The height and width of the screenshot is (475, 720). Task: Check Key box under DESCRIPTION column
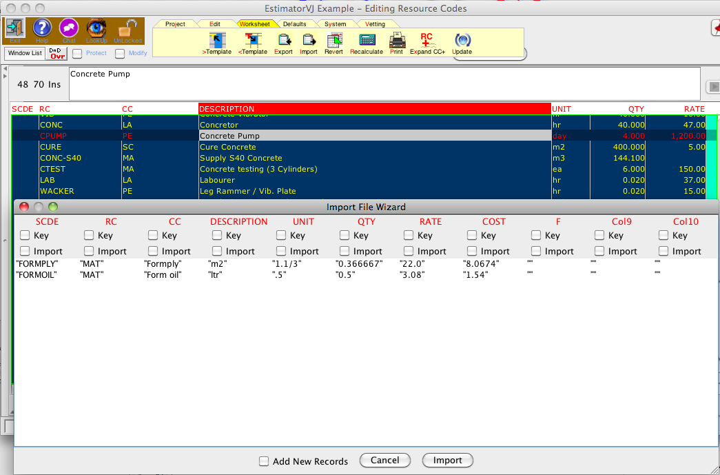pos(217,235)
